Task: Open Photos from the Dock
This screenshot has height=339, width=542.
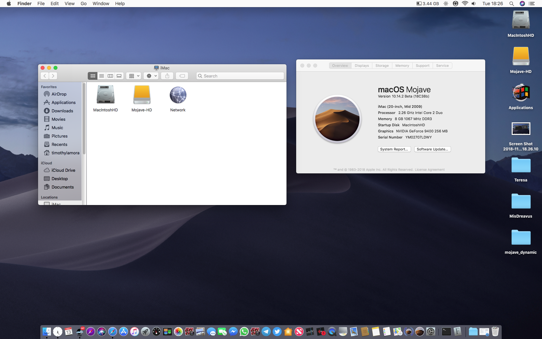Action: point(178,331)
